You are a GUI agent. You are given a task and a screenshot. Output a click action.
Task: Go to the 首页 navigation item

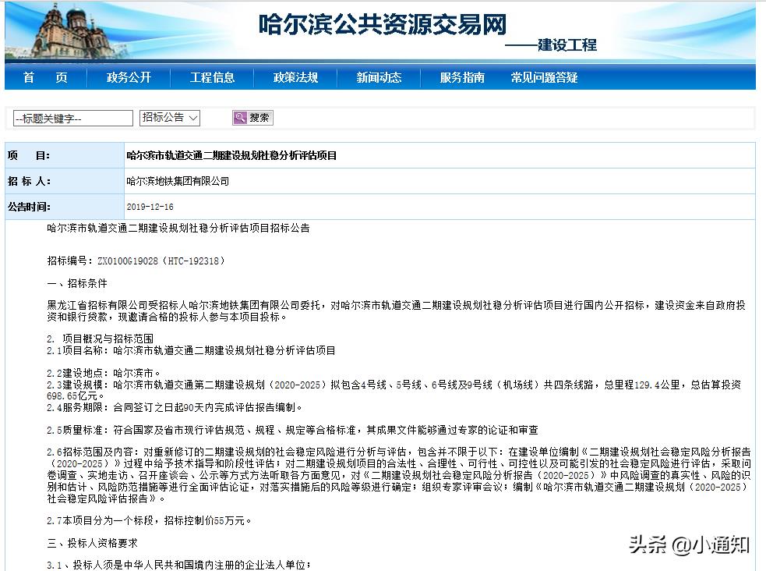pyautogui.click(x=45, y=77)
